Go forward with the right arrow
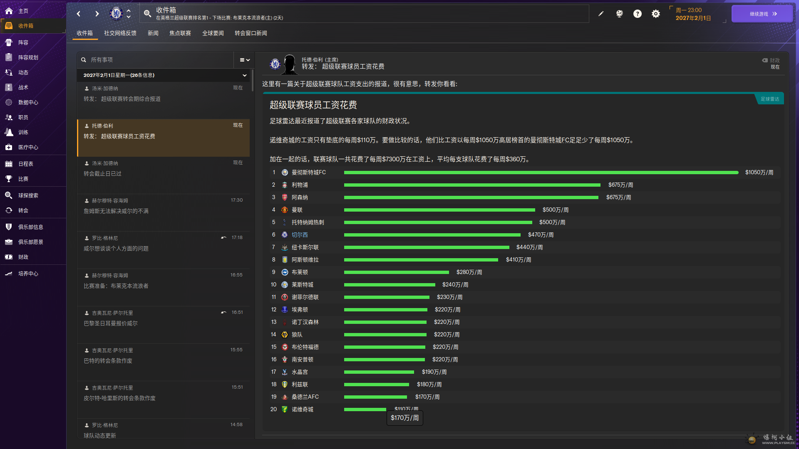This screenshot has width=799, height=449. [x=97, y=14]
